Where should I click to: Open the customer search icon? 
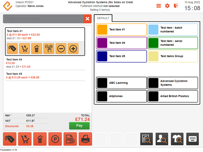point(162,139)
